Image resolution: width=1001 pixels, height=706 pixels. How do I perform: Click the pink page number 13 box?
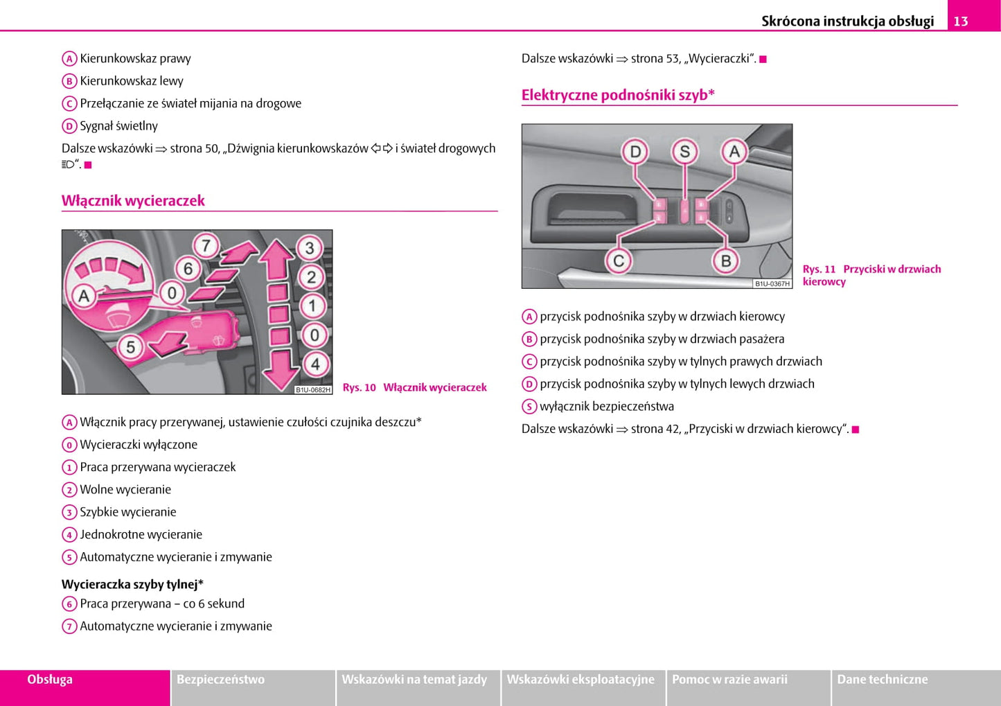(x=961, y=21)
